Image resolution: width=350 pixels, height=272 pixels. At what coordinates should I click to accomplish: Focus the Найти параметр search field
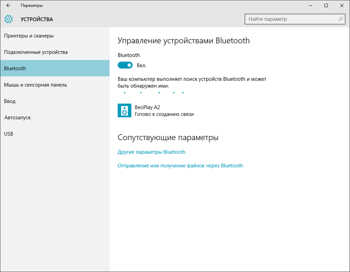pos(295,19)
